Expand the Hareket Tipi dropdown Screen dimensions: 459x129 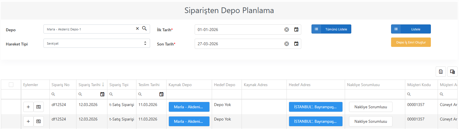[97, 43]
